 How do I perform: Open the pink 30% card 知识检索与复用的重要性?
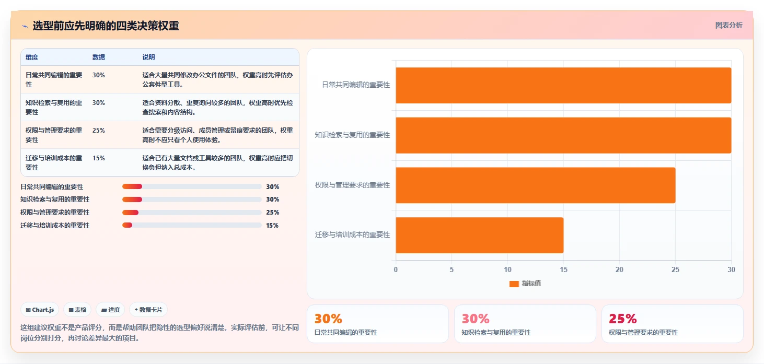(525, 324)
